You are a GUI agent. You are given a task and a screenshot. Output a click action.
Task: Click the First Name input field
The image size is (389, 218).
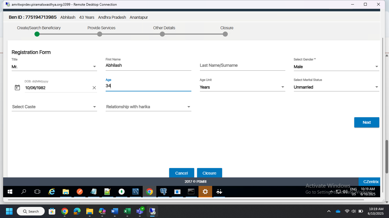[148, 65]
